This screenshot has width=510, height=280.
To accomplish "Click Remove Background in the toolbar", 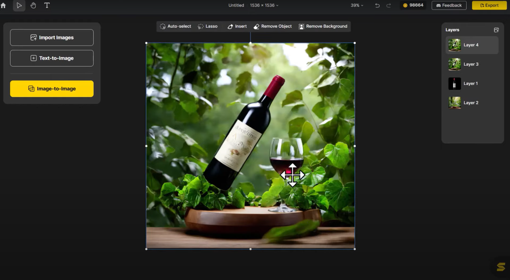I will point(323,26).
